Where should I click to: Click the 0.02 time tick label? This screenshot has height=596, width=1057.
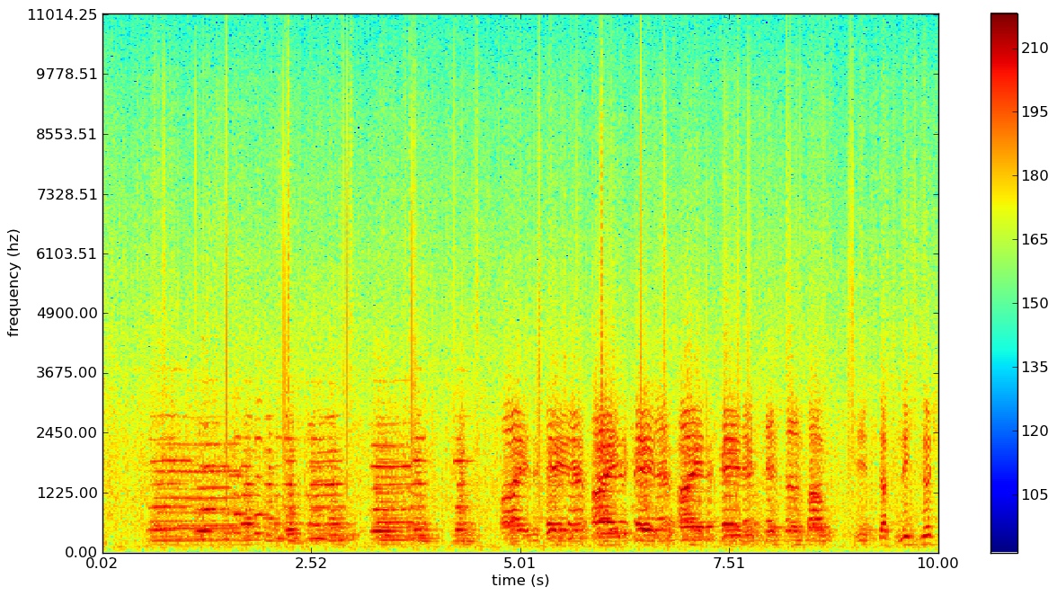102,563
